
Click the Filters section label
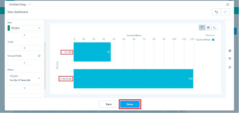tap(10, 70)
